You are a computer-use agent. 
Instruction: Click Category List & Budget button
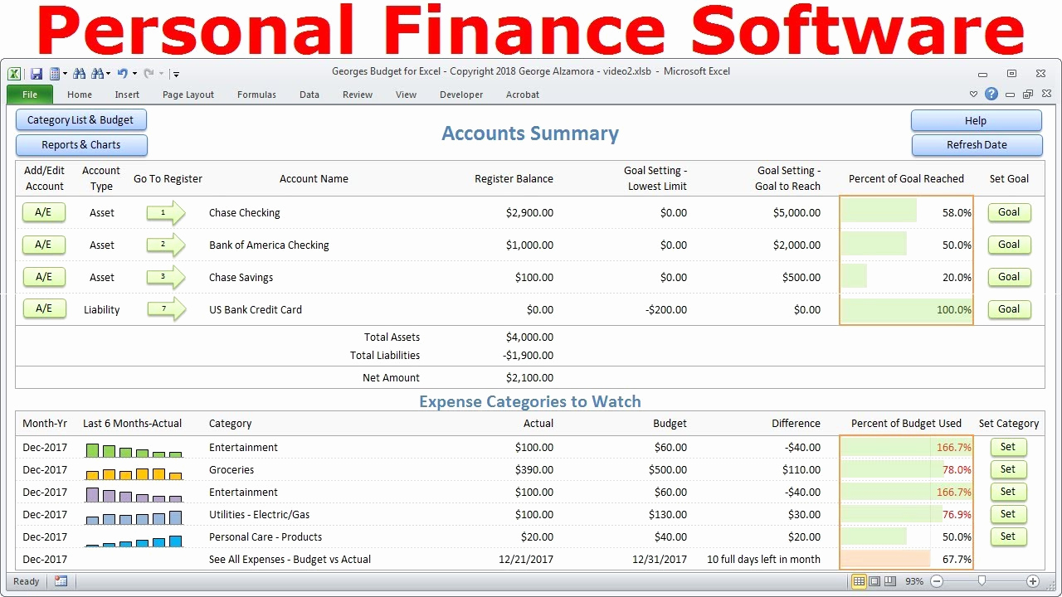click(x=80, y=120)
